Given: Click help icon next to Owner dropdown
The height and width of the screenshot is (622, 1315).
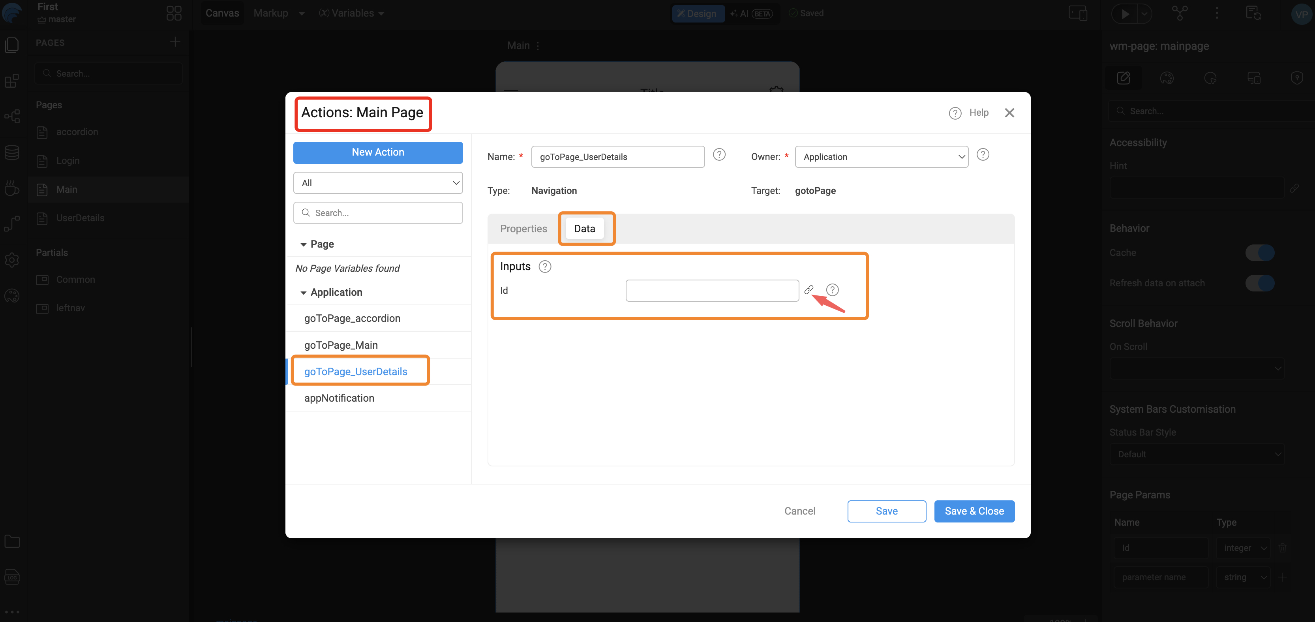Looking at the screenshot, I should pyautogui.click(x=982, y=154).
